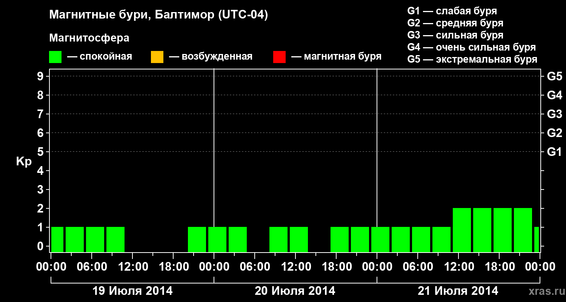Click the Kp 1 bar starting 06:00 on 19 July

point(95,239)
